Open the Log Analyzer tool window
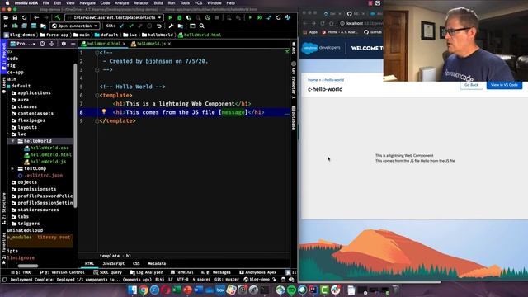528x297 pixels. [x=147, y=272]
